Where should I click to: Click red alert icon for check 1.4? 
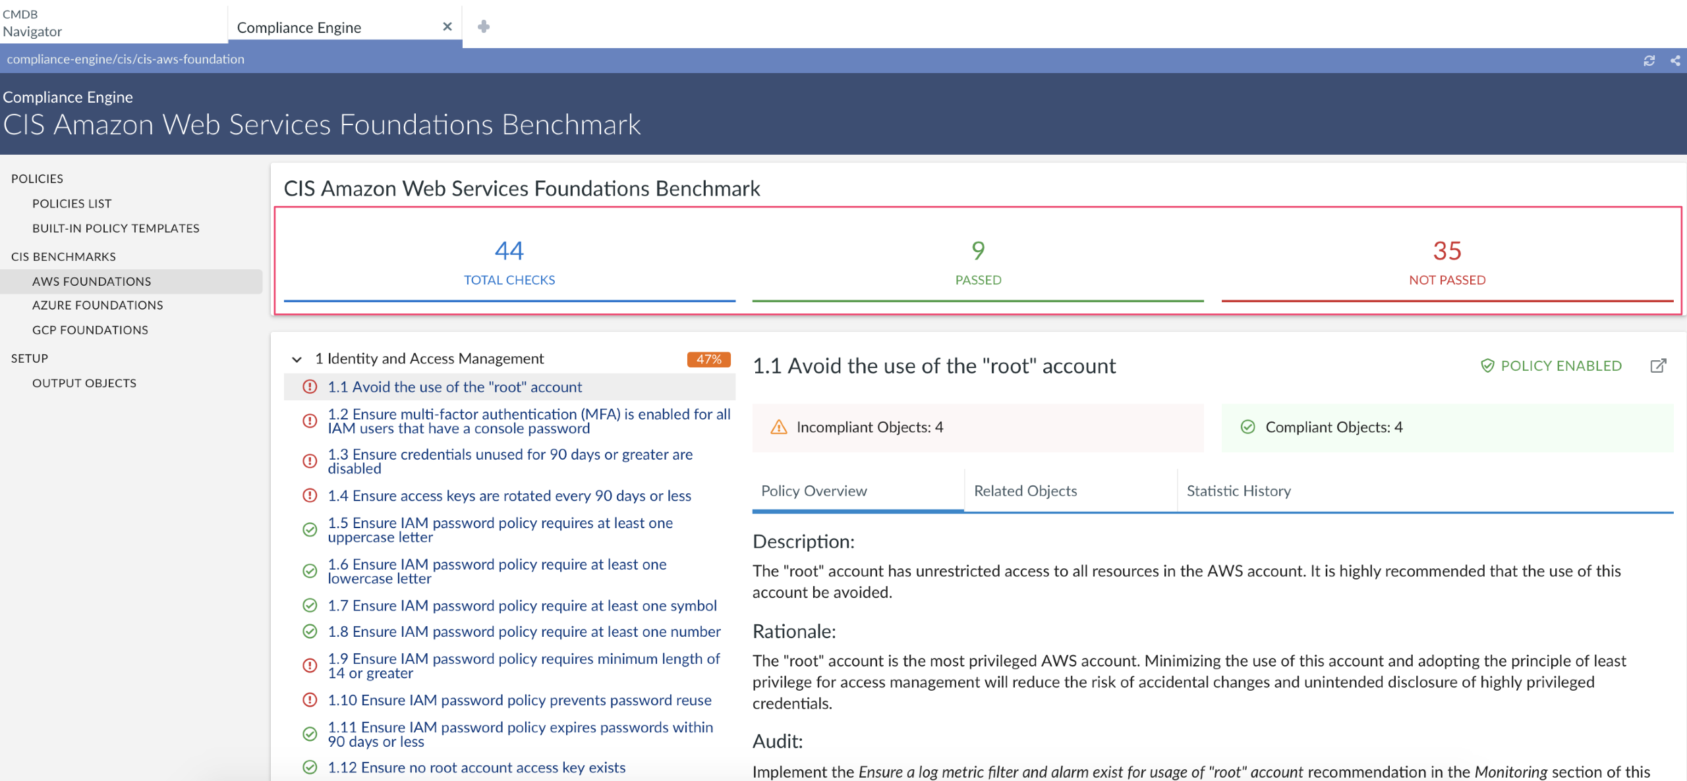point(310,496)
